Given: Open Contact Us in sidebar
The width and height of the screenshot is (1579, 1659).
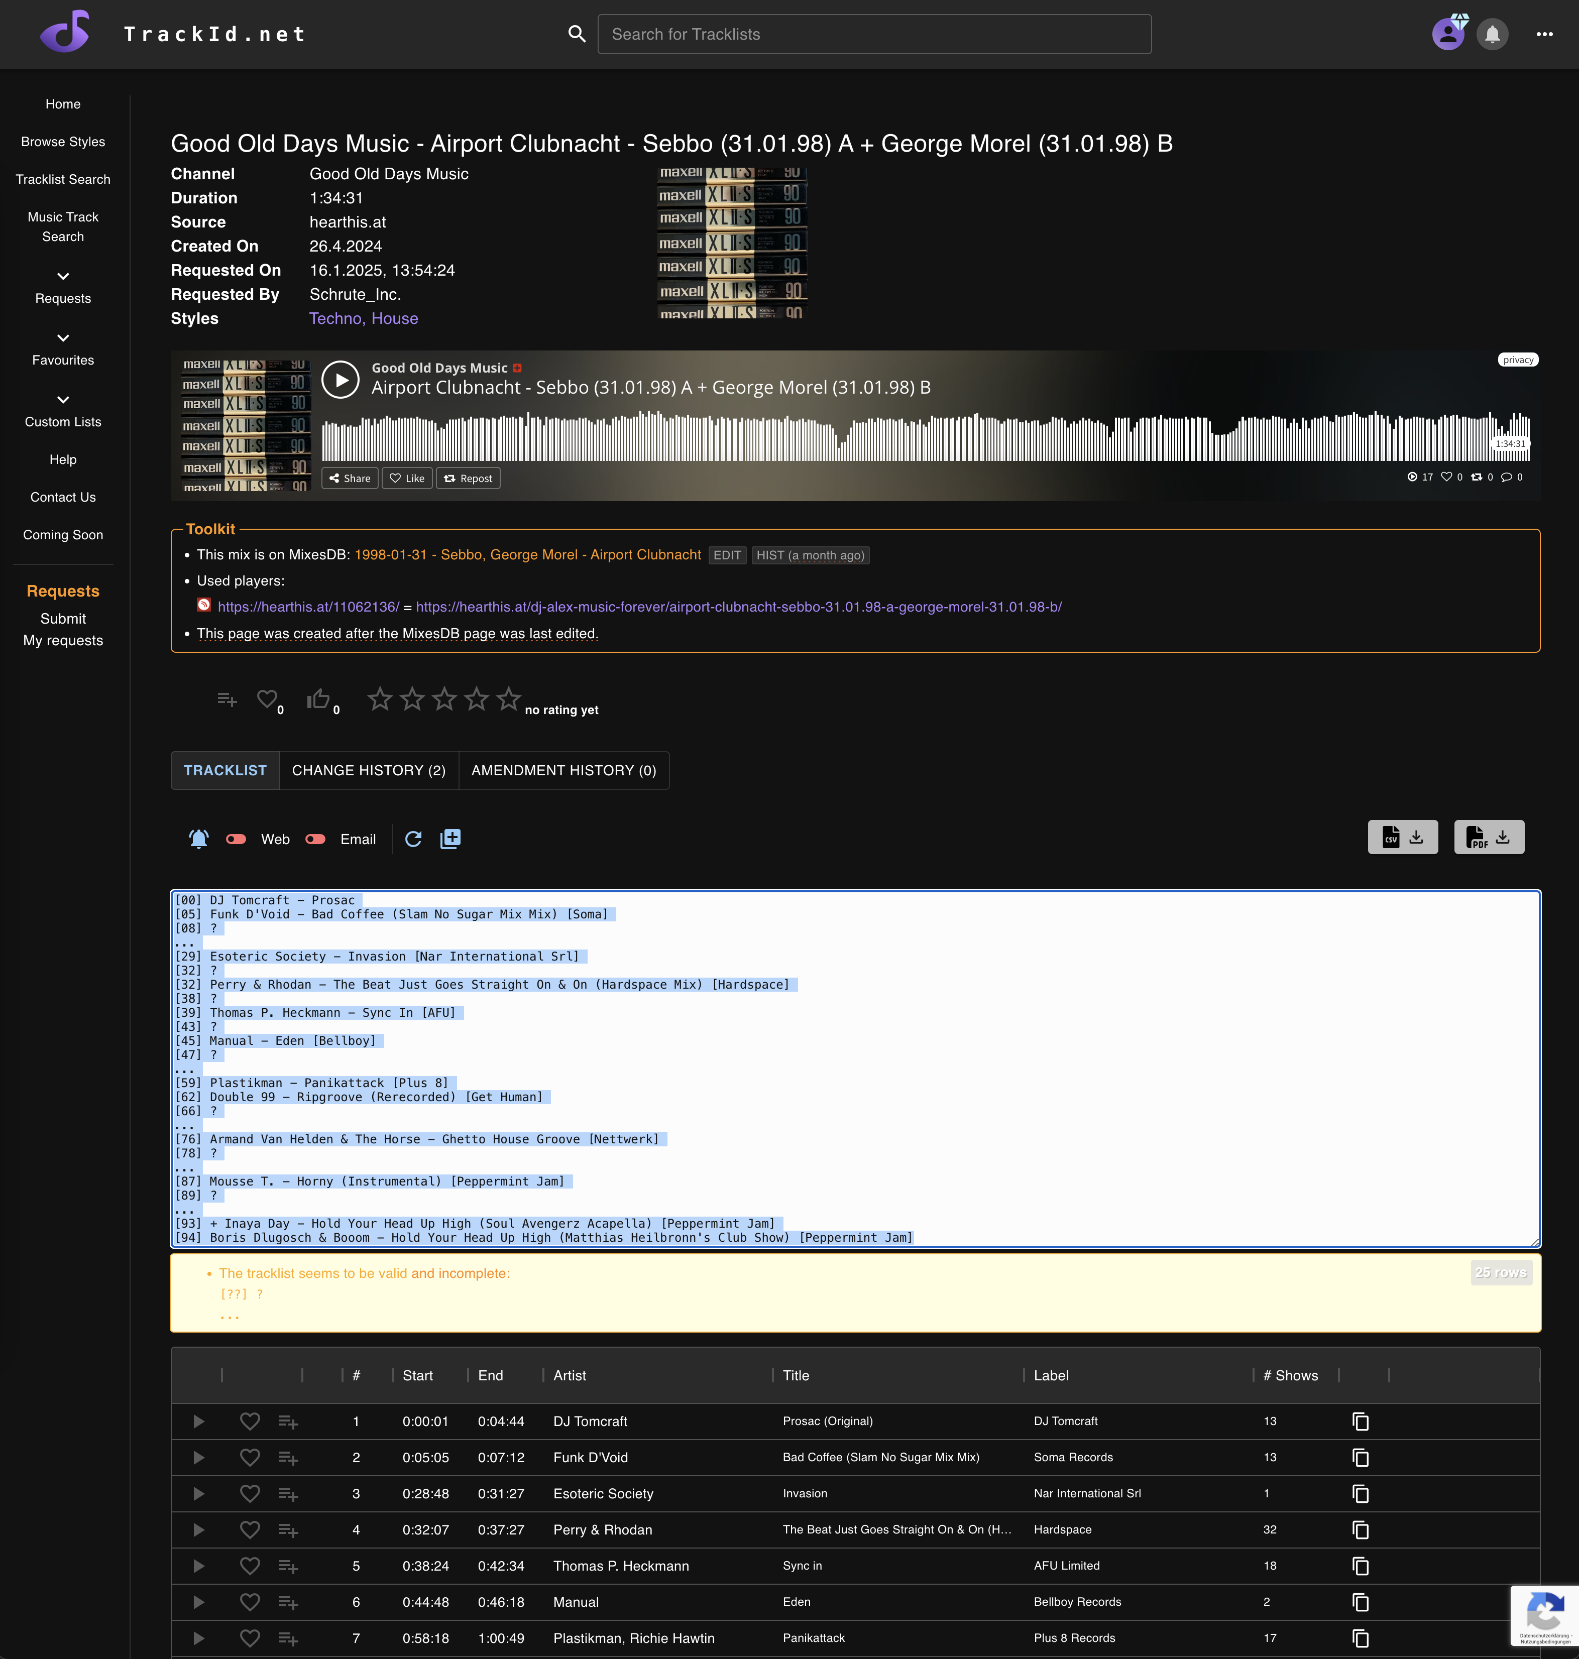Looking at the screenshot, I should click(x=63, y=498).
